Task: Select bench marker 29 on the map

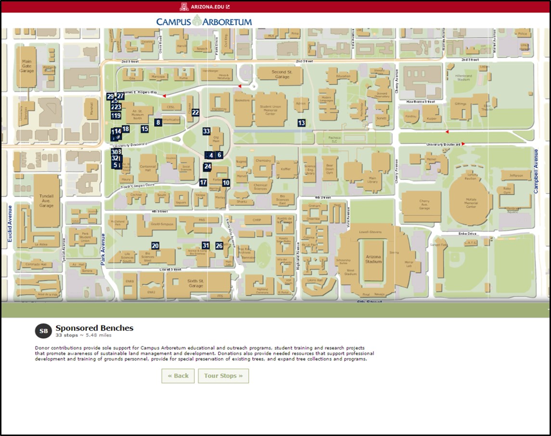Action: point(110,96)
